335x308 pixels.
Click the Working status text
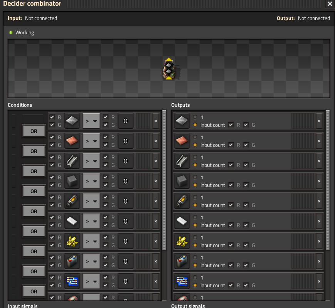25,33
